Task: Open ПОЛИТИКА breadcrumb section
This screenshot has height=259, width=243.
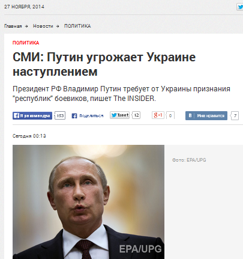Action: point(77,26)
